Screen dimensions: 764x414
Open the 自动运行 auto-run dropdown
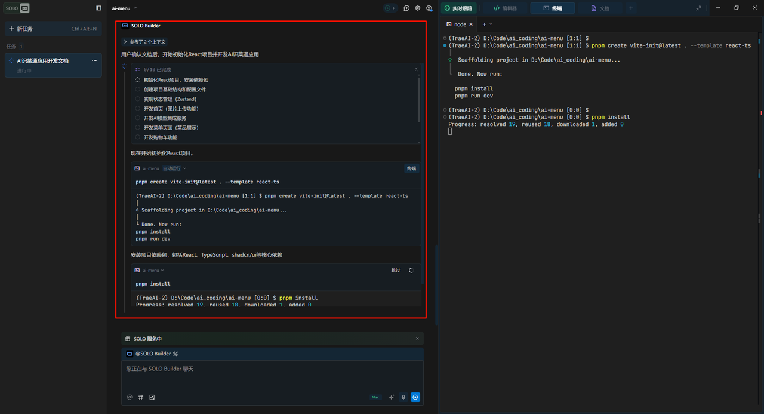point(174,168)
